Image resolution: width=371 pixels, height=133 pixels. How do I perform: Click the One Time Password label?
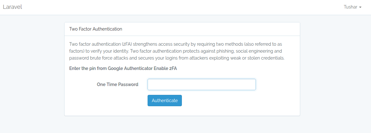click(x=117, y=84)
